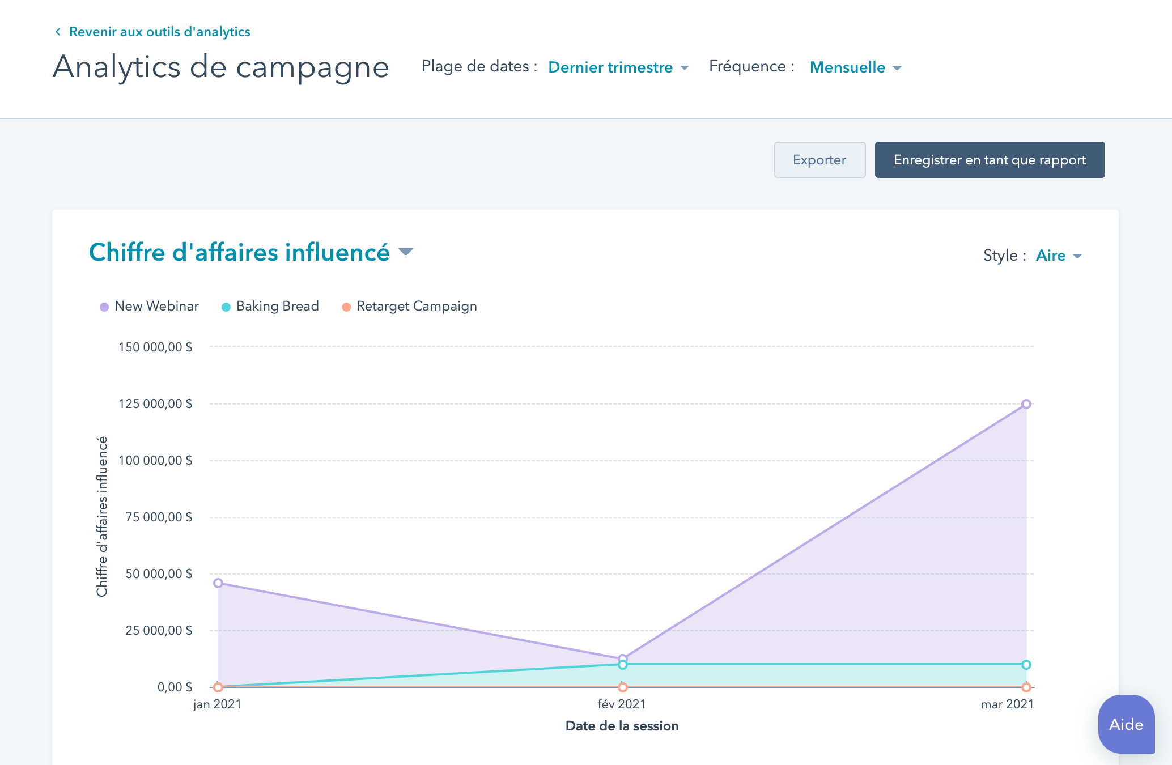Go back via Revenir aux outils d'analytics link
1172x765 pixels.
point(159,32)
